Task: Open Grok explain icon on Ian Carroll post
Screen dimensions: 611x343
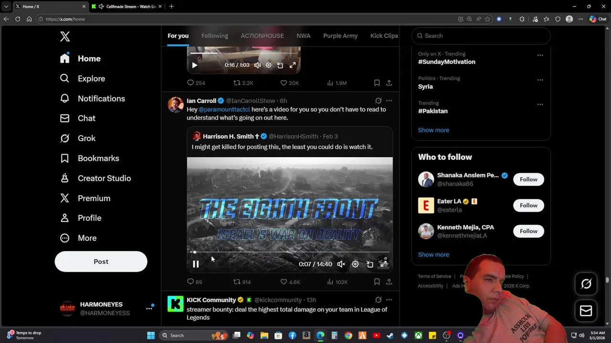Action: [379, 101]
